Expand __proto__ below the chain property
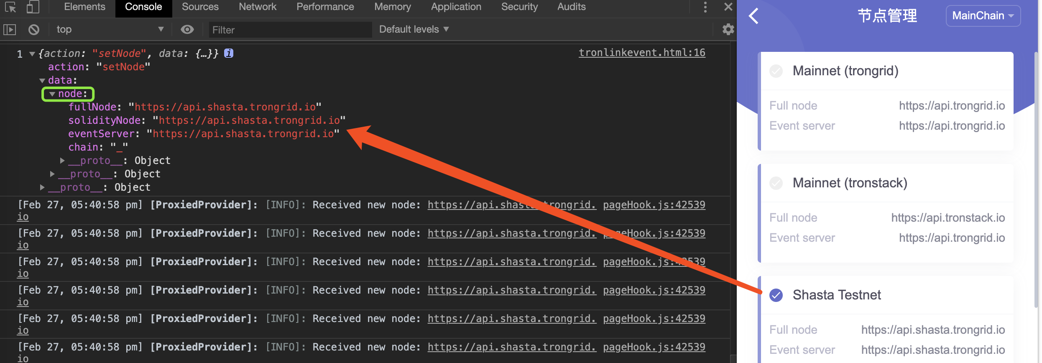 62,161
